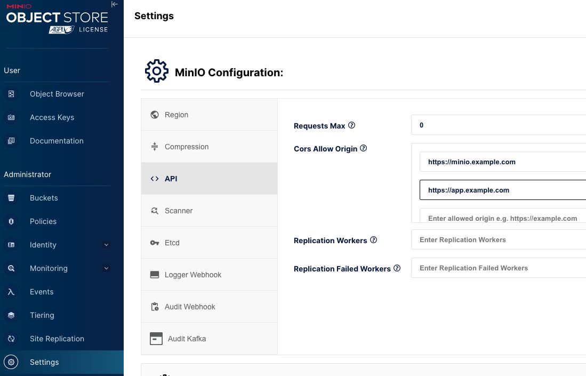The image size is (586, 376).
Task: Open the Audit Kafka configuration tab
Action: 209,339
